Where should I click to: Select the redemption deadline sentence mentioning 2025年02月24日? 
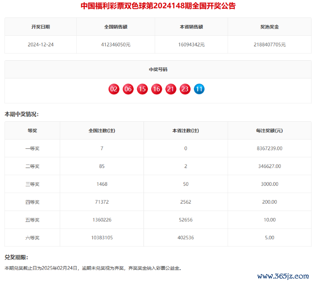93,268
